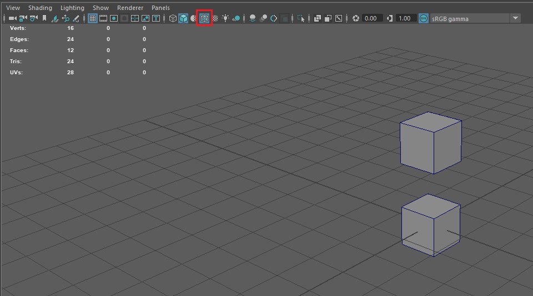
Task: Toggle Multisample Anti-aliasing icon
Action: pos(274,18)
